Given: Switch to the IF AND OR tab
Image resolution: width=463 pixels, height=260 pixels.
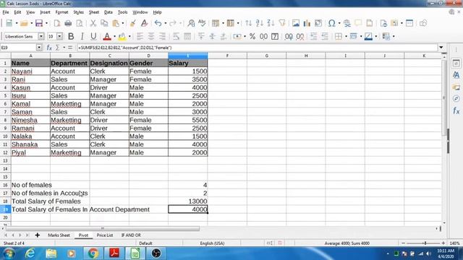Looking at the screenshot, I should point(131,235).
